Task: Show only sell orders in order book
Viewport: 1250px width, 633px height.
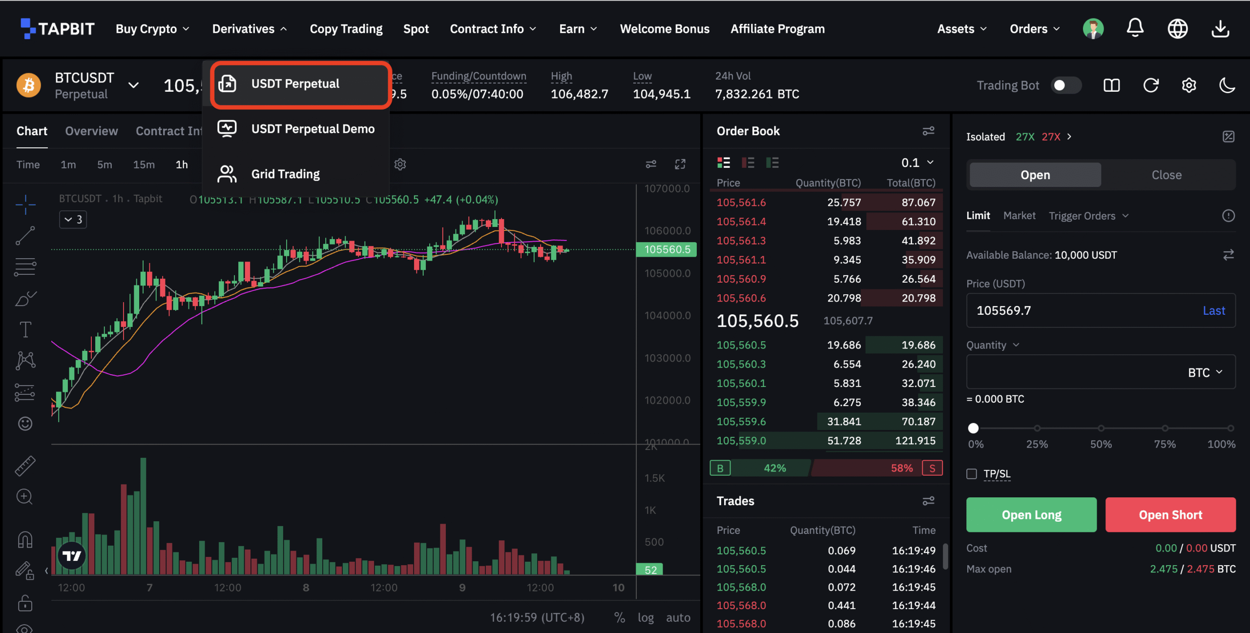Action: tap(748, 163)
